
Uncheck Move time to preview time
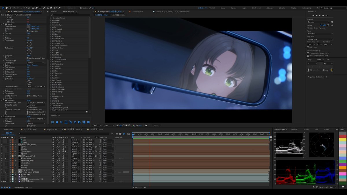[308, 55]
